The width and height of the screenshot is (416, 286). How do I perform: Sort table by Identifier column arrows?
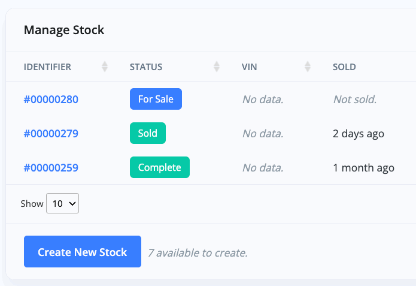(x=105, y=67)
